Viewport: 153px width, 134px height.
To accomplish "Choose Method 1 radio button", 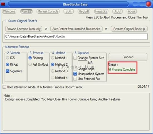I will coord(53,58).
